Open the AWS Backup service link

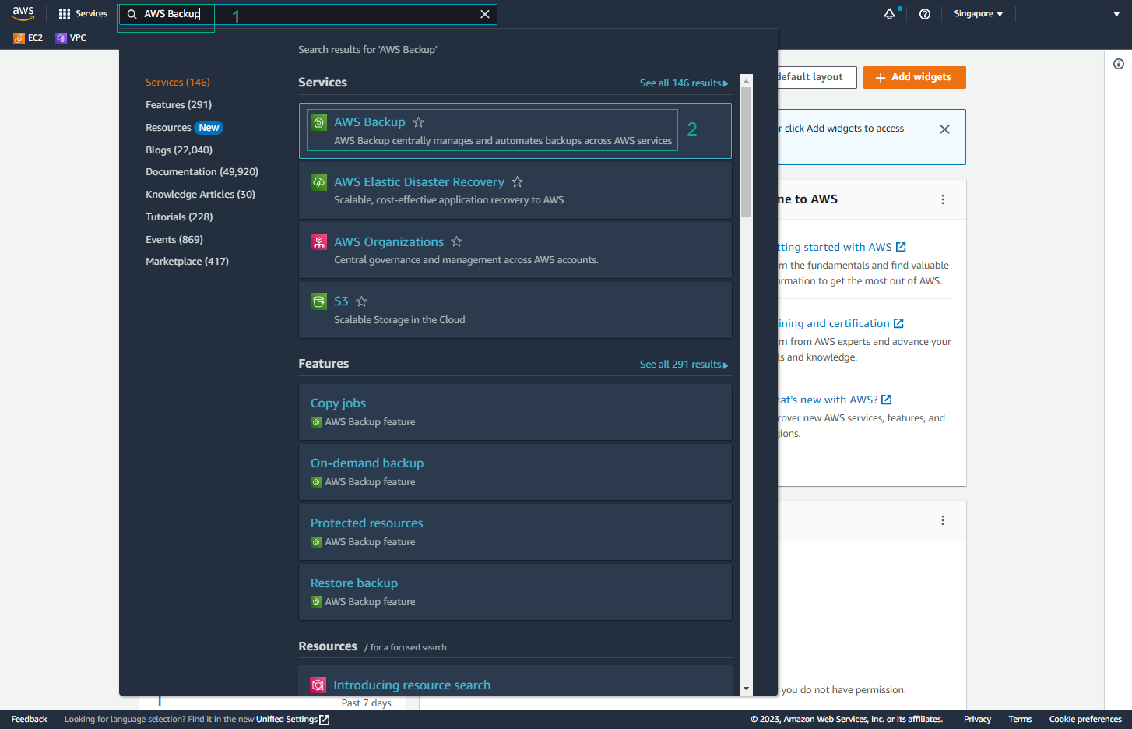(370, 122)
